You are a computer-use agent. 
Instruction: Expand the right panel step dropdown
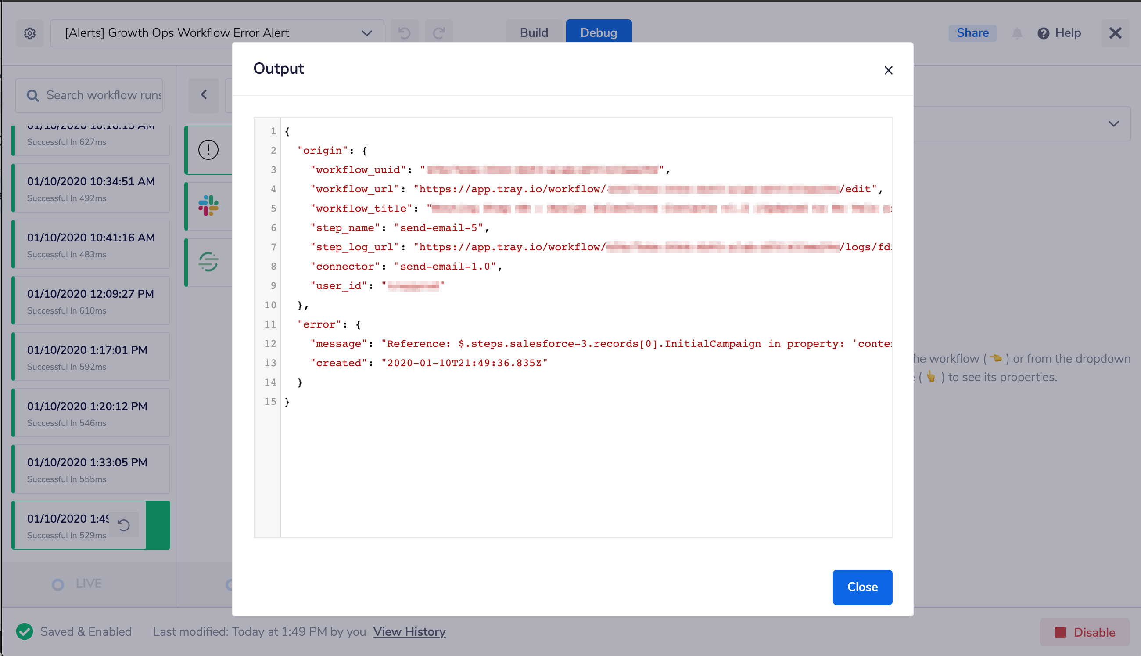[1113, 124]
